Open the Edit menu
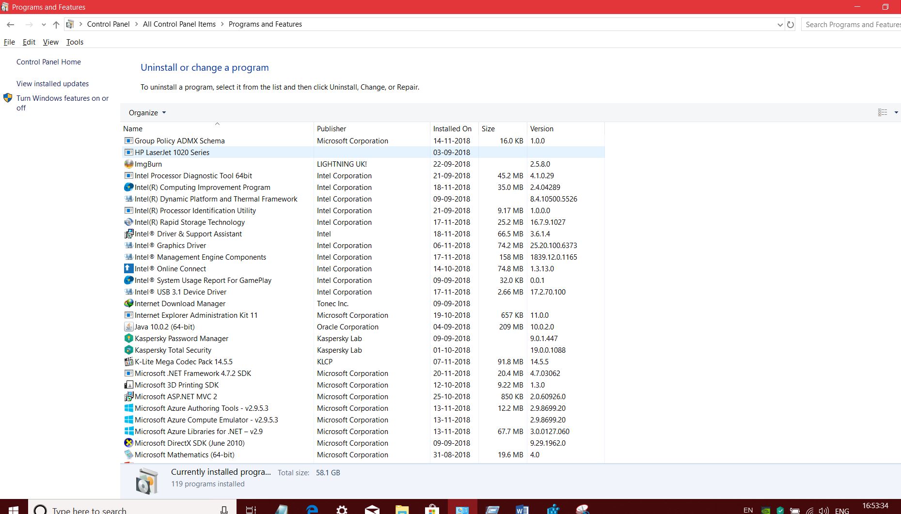Viewport: 901px width, 514px height. pos(29,42)
